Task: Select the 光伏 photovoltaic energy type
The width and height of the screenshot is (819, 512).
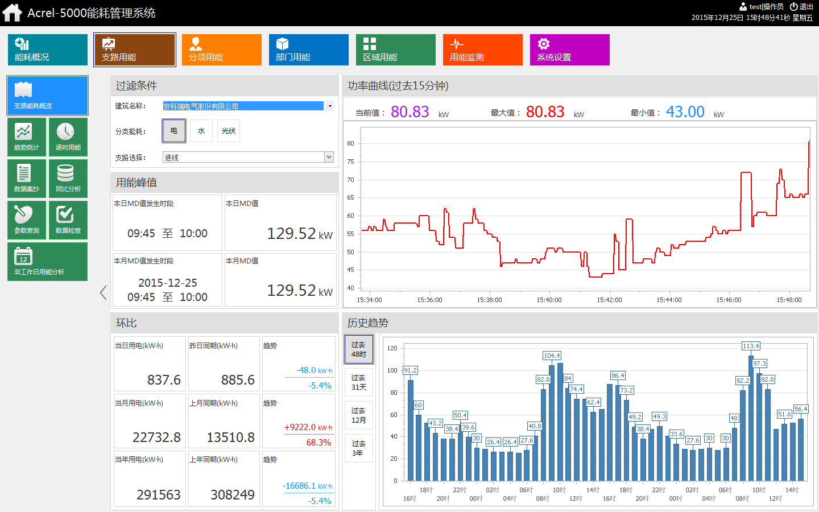Action: 229,131
